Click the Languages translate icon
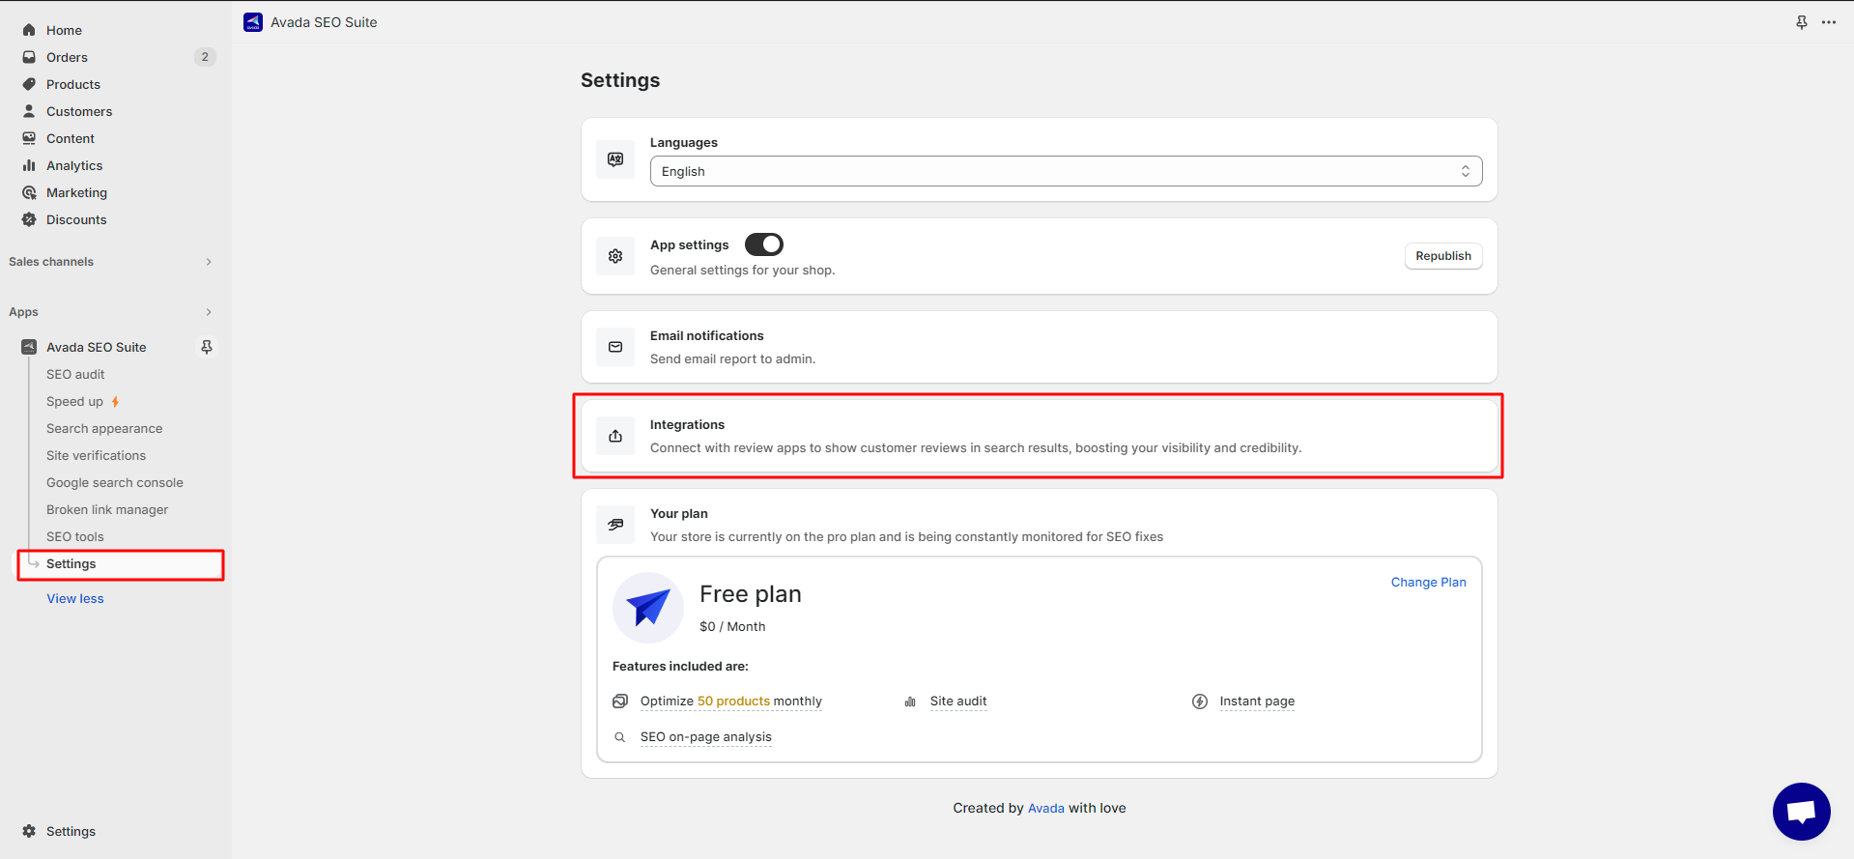1854x859 pixels. 615,159
